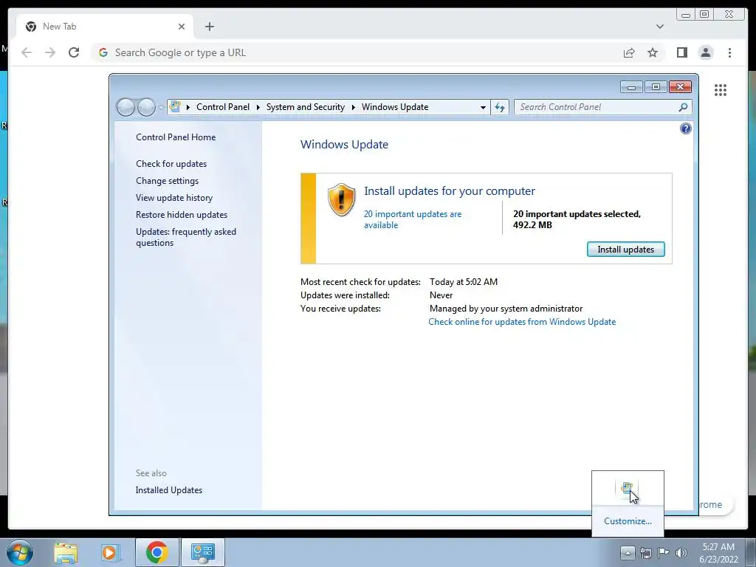The width and height of the screenshot is (756, 567).
Task: Click the volume speaker tray icon
Action: [681, 552]
